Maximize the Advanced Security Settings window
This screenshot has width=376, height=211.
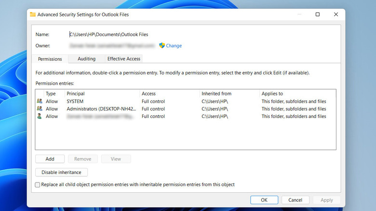(x=318, y=14)
